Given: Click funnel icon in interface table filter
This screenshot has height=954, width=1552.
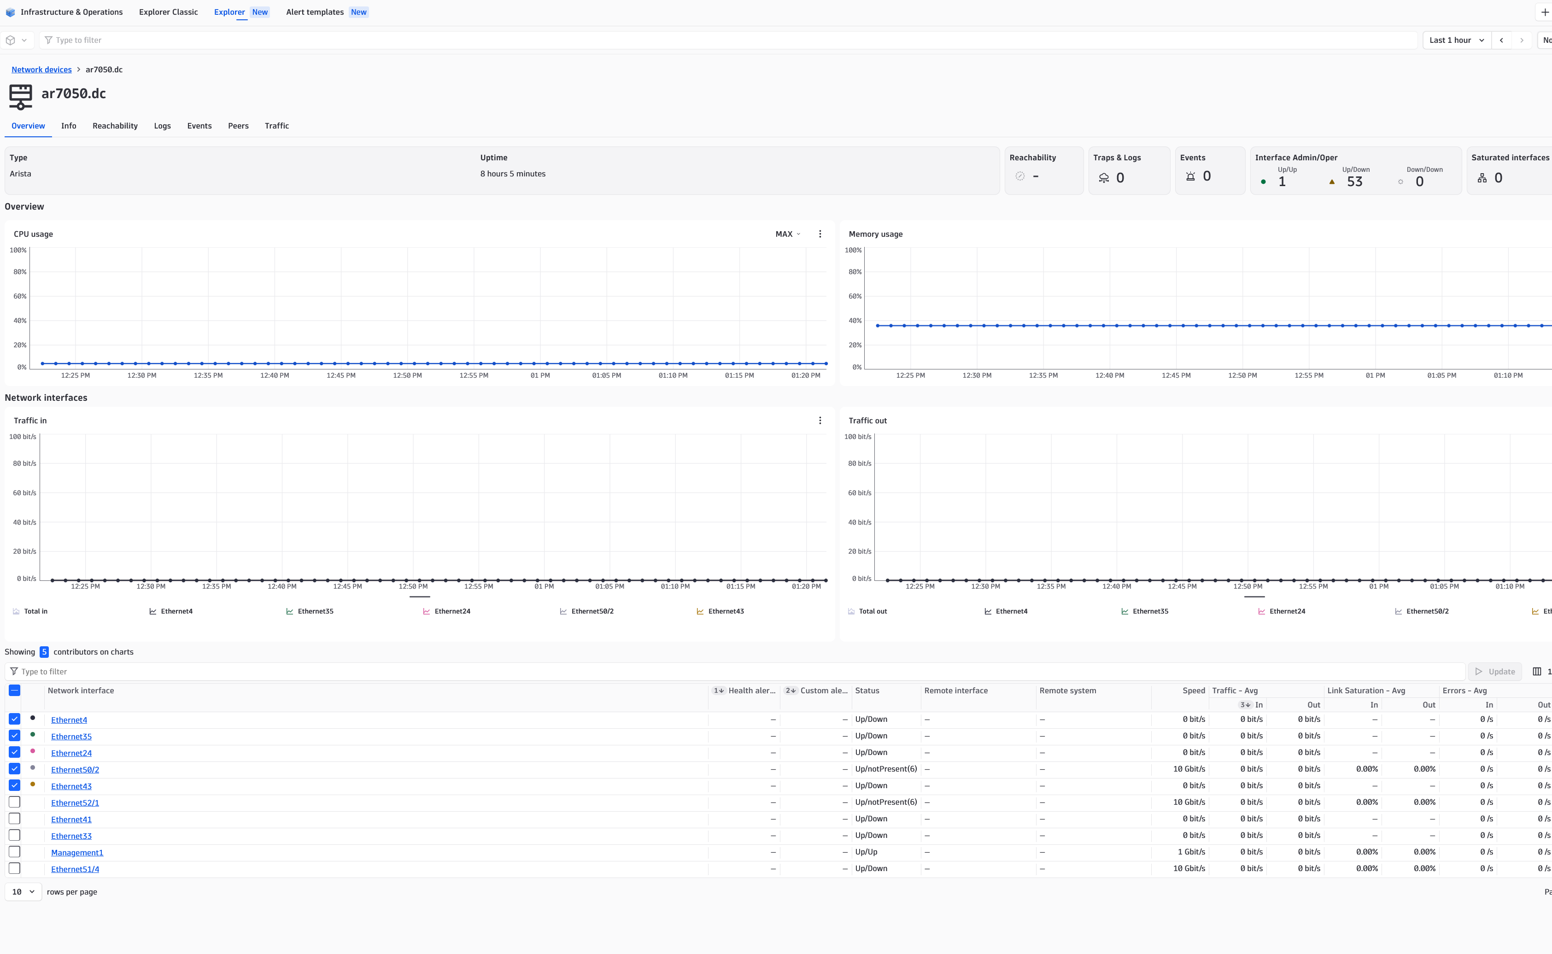Looking at the screenshot, I should click(x=14, y=671).
